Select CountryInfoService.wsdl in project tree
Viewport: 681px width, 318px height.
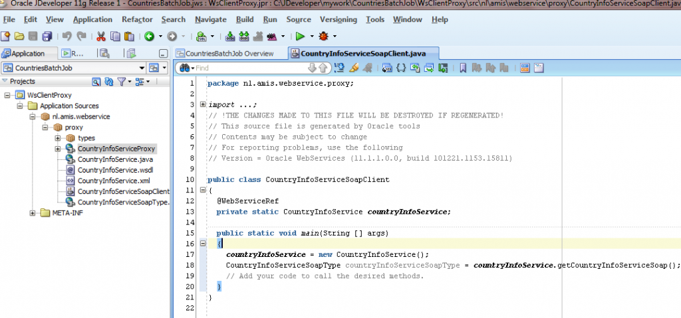[115, 170]
